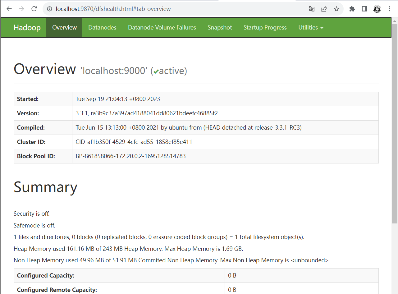
Task: Click the 'Security is off.' text
Action: coord(32,214)
